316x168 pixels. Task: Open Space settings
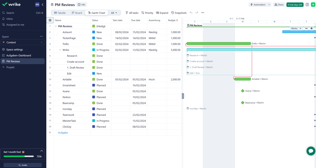[x=15, y=49]
